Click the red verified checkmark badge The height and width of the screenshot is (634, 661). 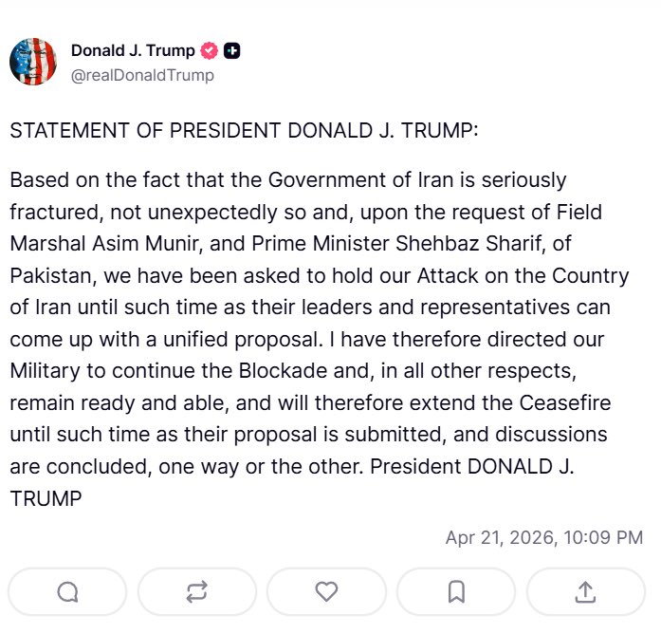tap(210, 50)
